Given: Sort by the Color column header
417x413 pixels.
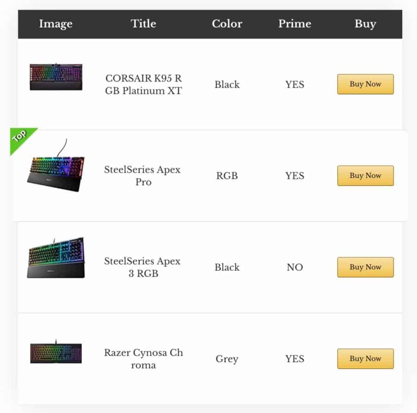Looking at the screenshot, I should pos(227,24).
